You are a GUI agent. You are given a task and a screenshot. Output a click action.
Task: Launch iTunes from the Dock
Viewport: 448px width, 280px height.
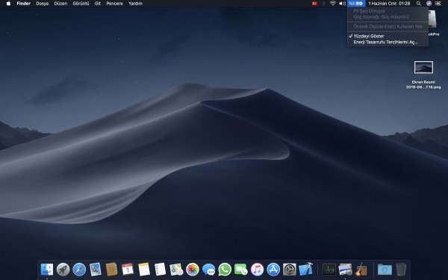[257, 270]
